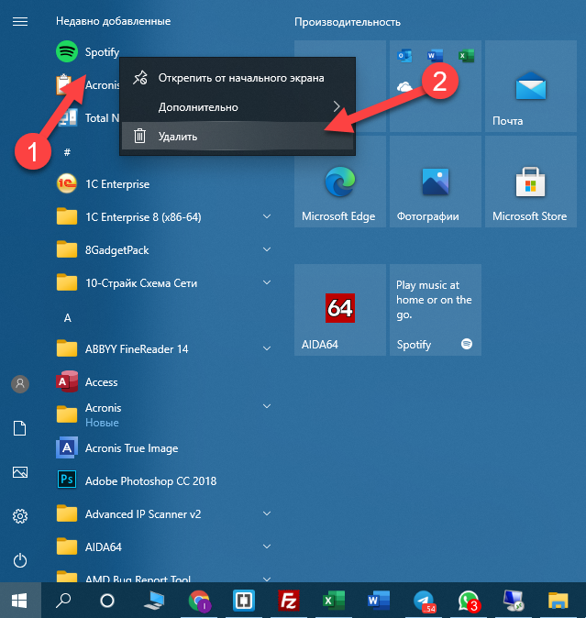The image size is (586, 618).
Task: Open the Spotify live tile
Action: coord(436,310)
